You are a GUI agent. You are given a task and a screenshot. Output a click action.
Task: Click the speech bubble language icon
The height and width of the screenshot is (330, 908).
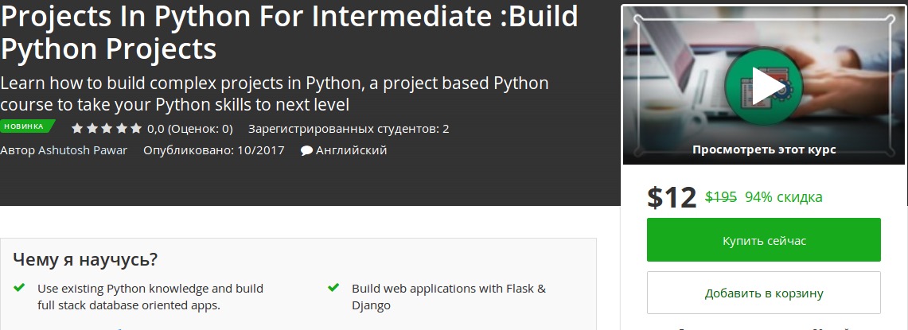[306, 150]
